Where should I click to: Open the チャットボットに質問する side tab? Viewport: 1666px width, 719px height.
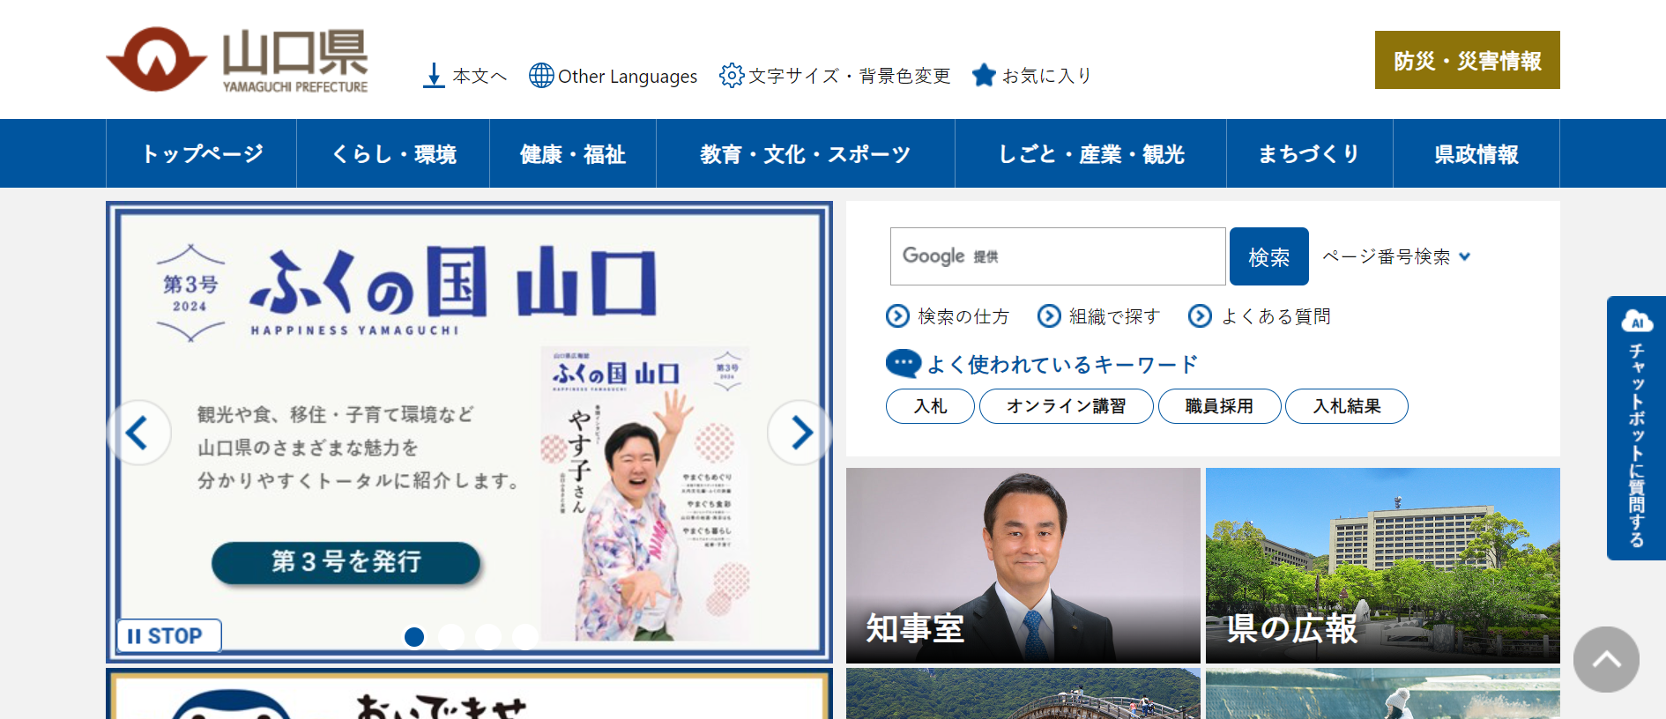tap(1636, 428)
